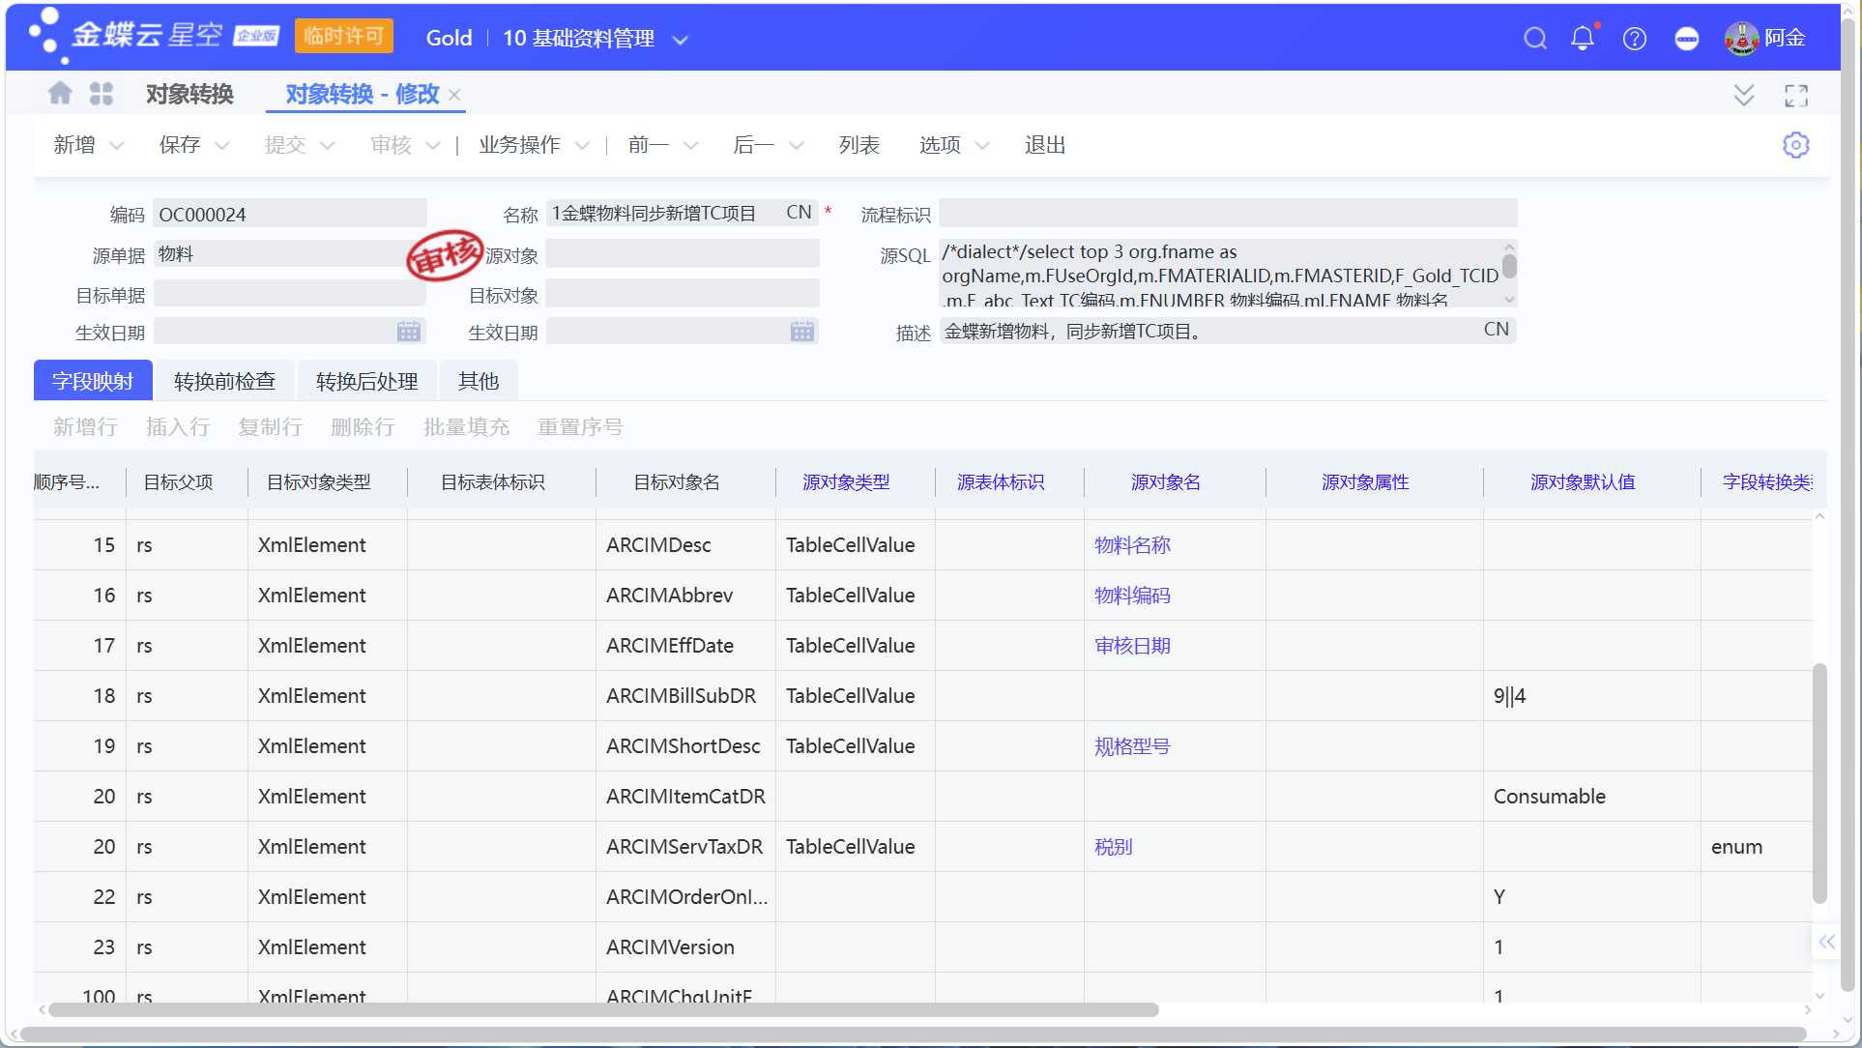The width and height of the screenshot is (1862, 1048).
Task: Click 删除行 in grid toolbar
Action: pyautogui.click(x=363, y=426)
